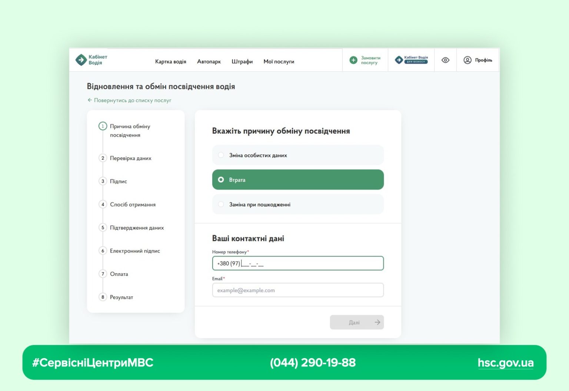Click the Кабінет Водія logo icon

click(81, 60)
